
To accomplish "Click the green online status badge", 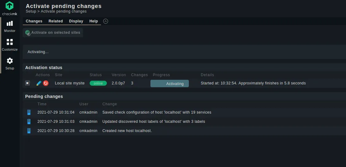I will coord(98,83).
